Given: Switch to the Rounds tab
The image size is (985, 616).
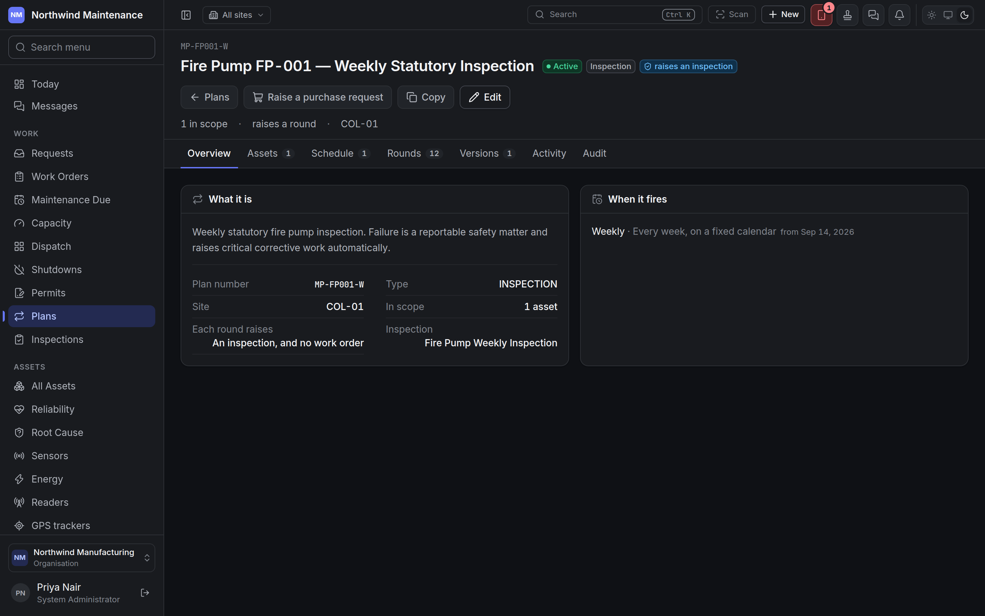Looking at the screenshot, I should tap(415, 153).
